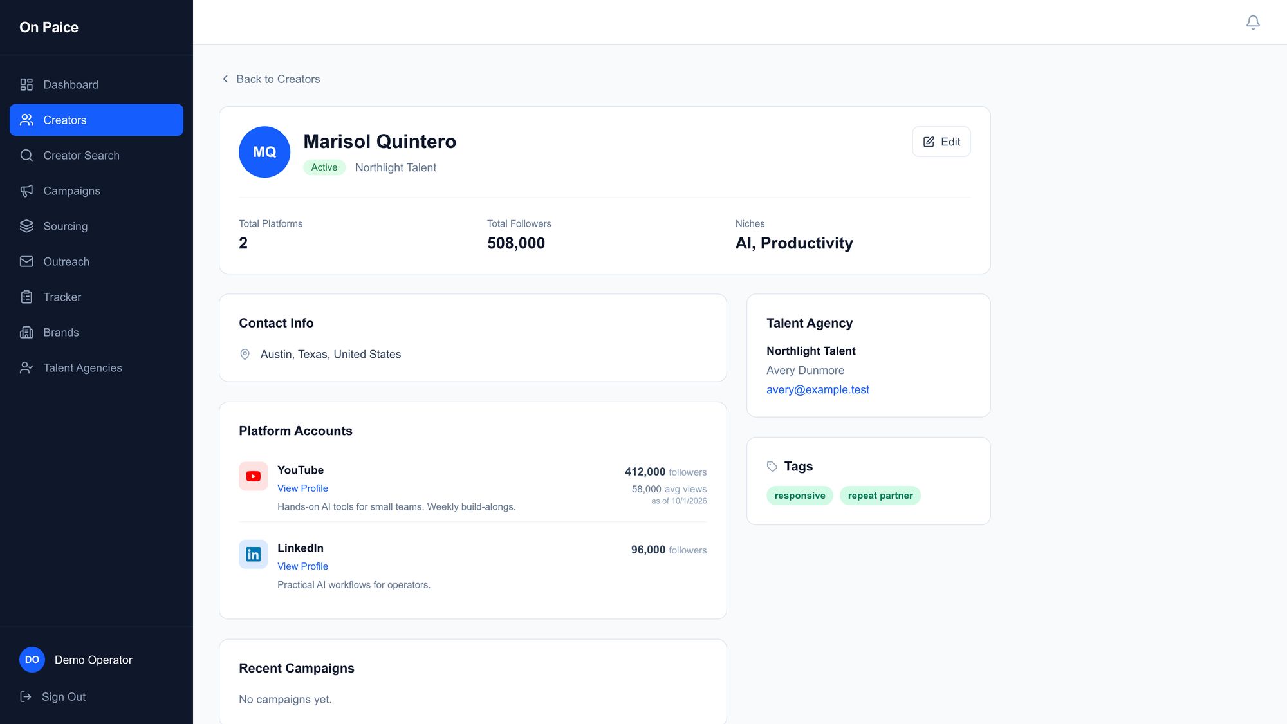The image size is (1287, 724).
Task: View the LinkedIn profile link
Action: coord(302,566)
